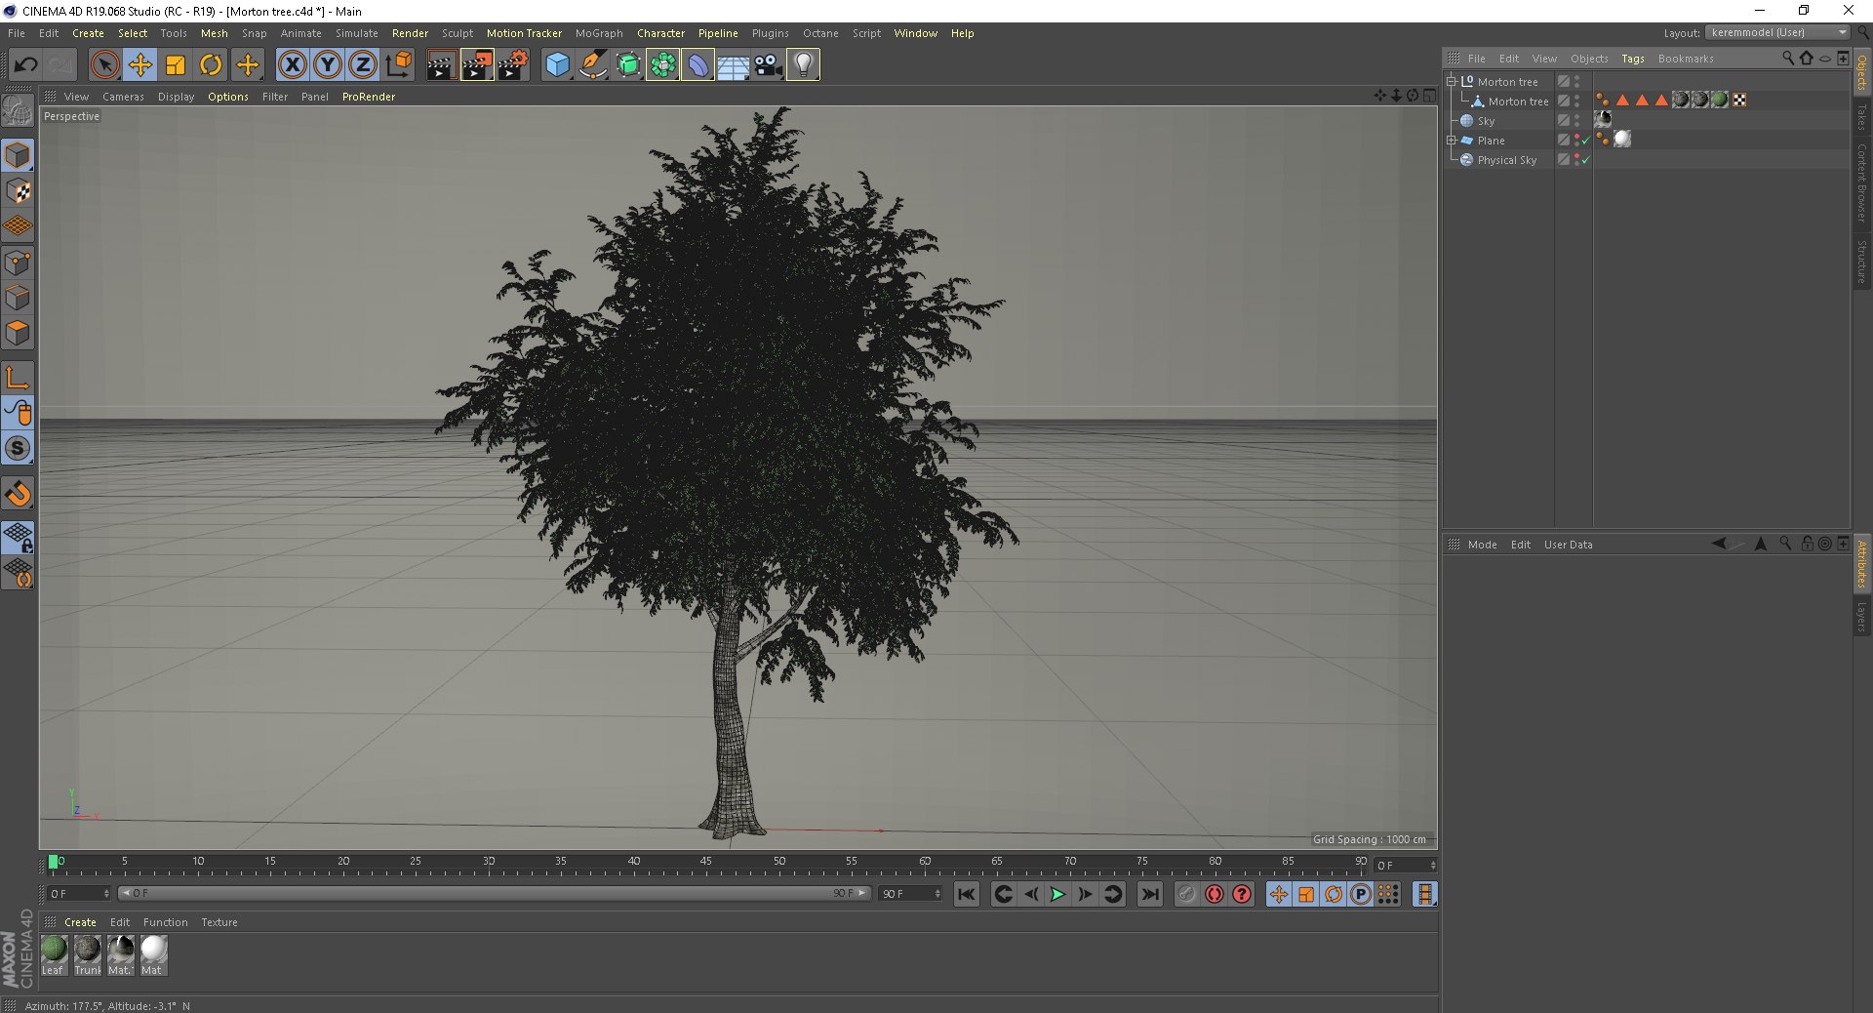
Task: Select the Trunk material swatch
Action: click(x=87, y=955)
